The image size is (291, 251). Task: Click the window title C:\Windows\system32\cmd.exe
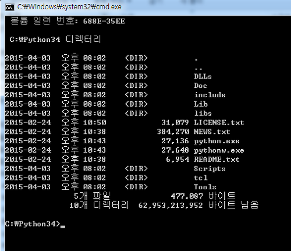pos(69,7)
